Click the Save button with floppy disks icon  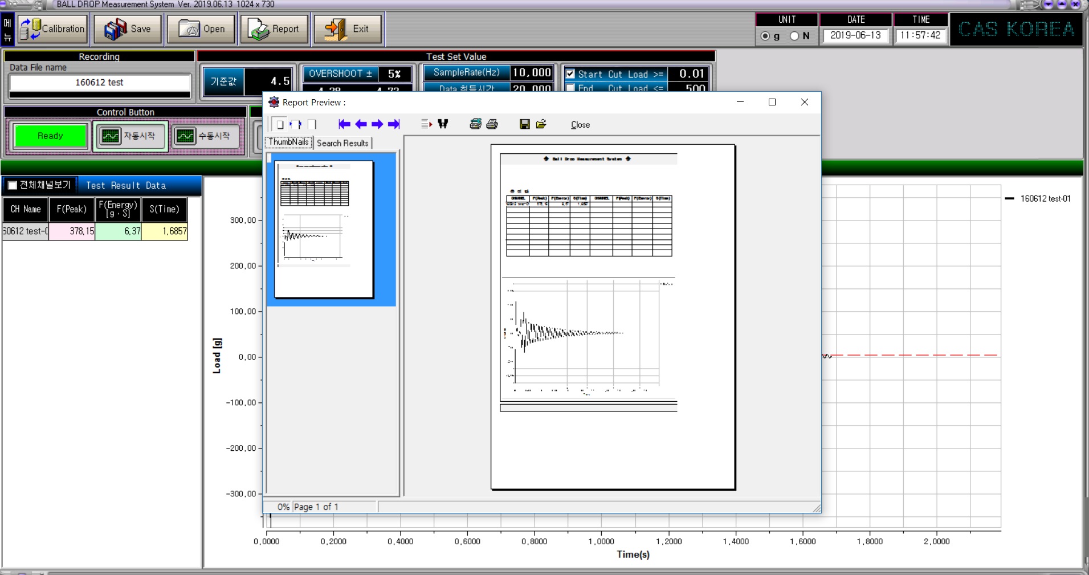pyautogui.click(x=128, y=28)
